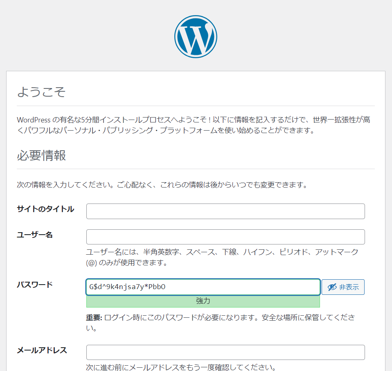
Task: Click the パスワード label
Action: [35, 285]
